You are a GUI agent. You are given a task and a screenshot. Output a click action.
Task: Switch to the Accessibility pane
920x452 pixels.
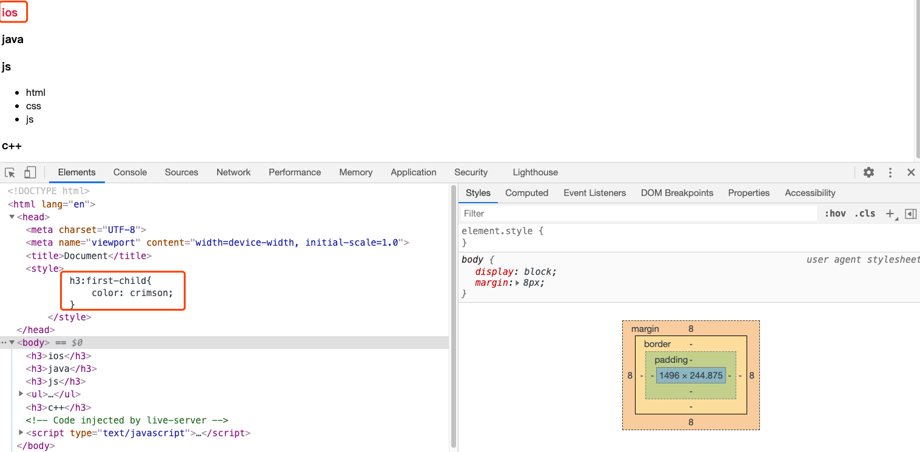coord(810,193)
